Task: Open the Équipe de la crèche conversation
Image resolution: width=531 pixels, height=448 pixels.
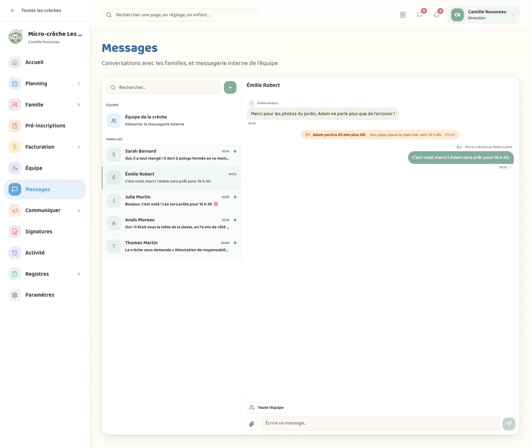Action: click(171, 120)
